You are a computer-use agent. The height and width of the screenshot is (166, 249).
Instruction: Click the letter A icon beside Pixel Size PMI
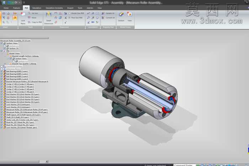(65, 18)
